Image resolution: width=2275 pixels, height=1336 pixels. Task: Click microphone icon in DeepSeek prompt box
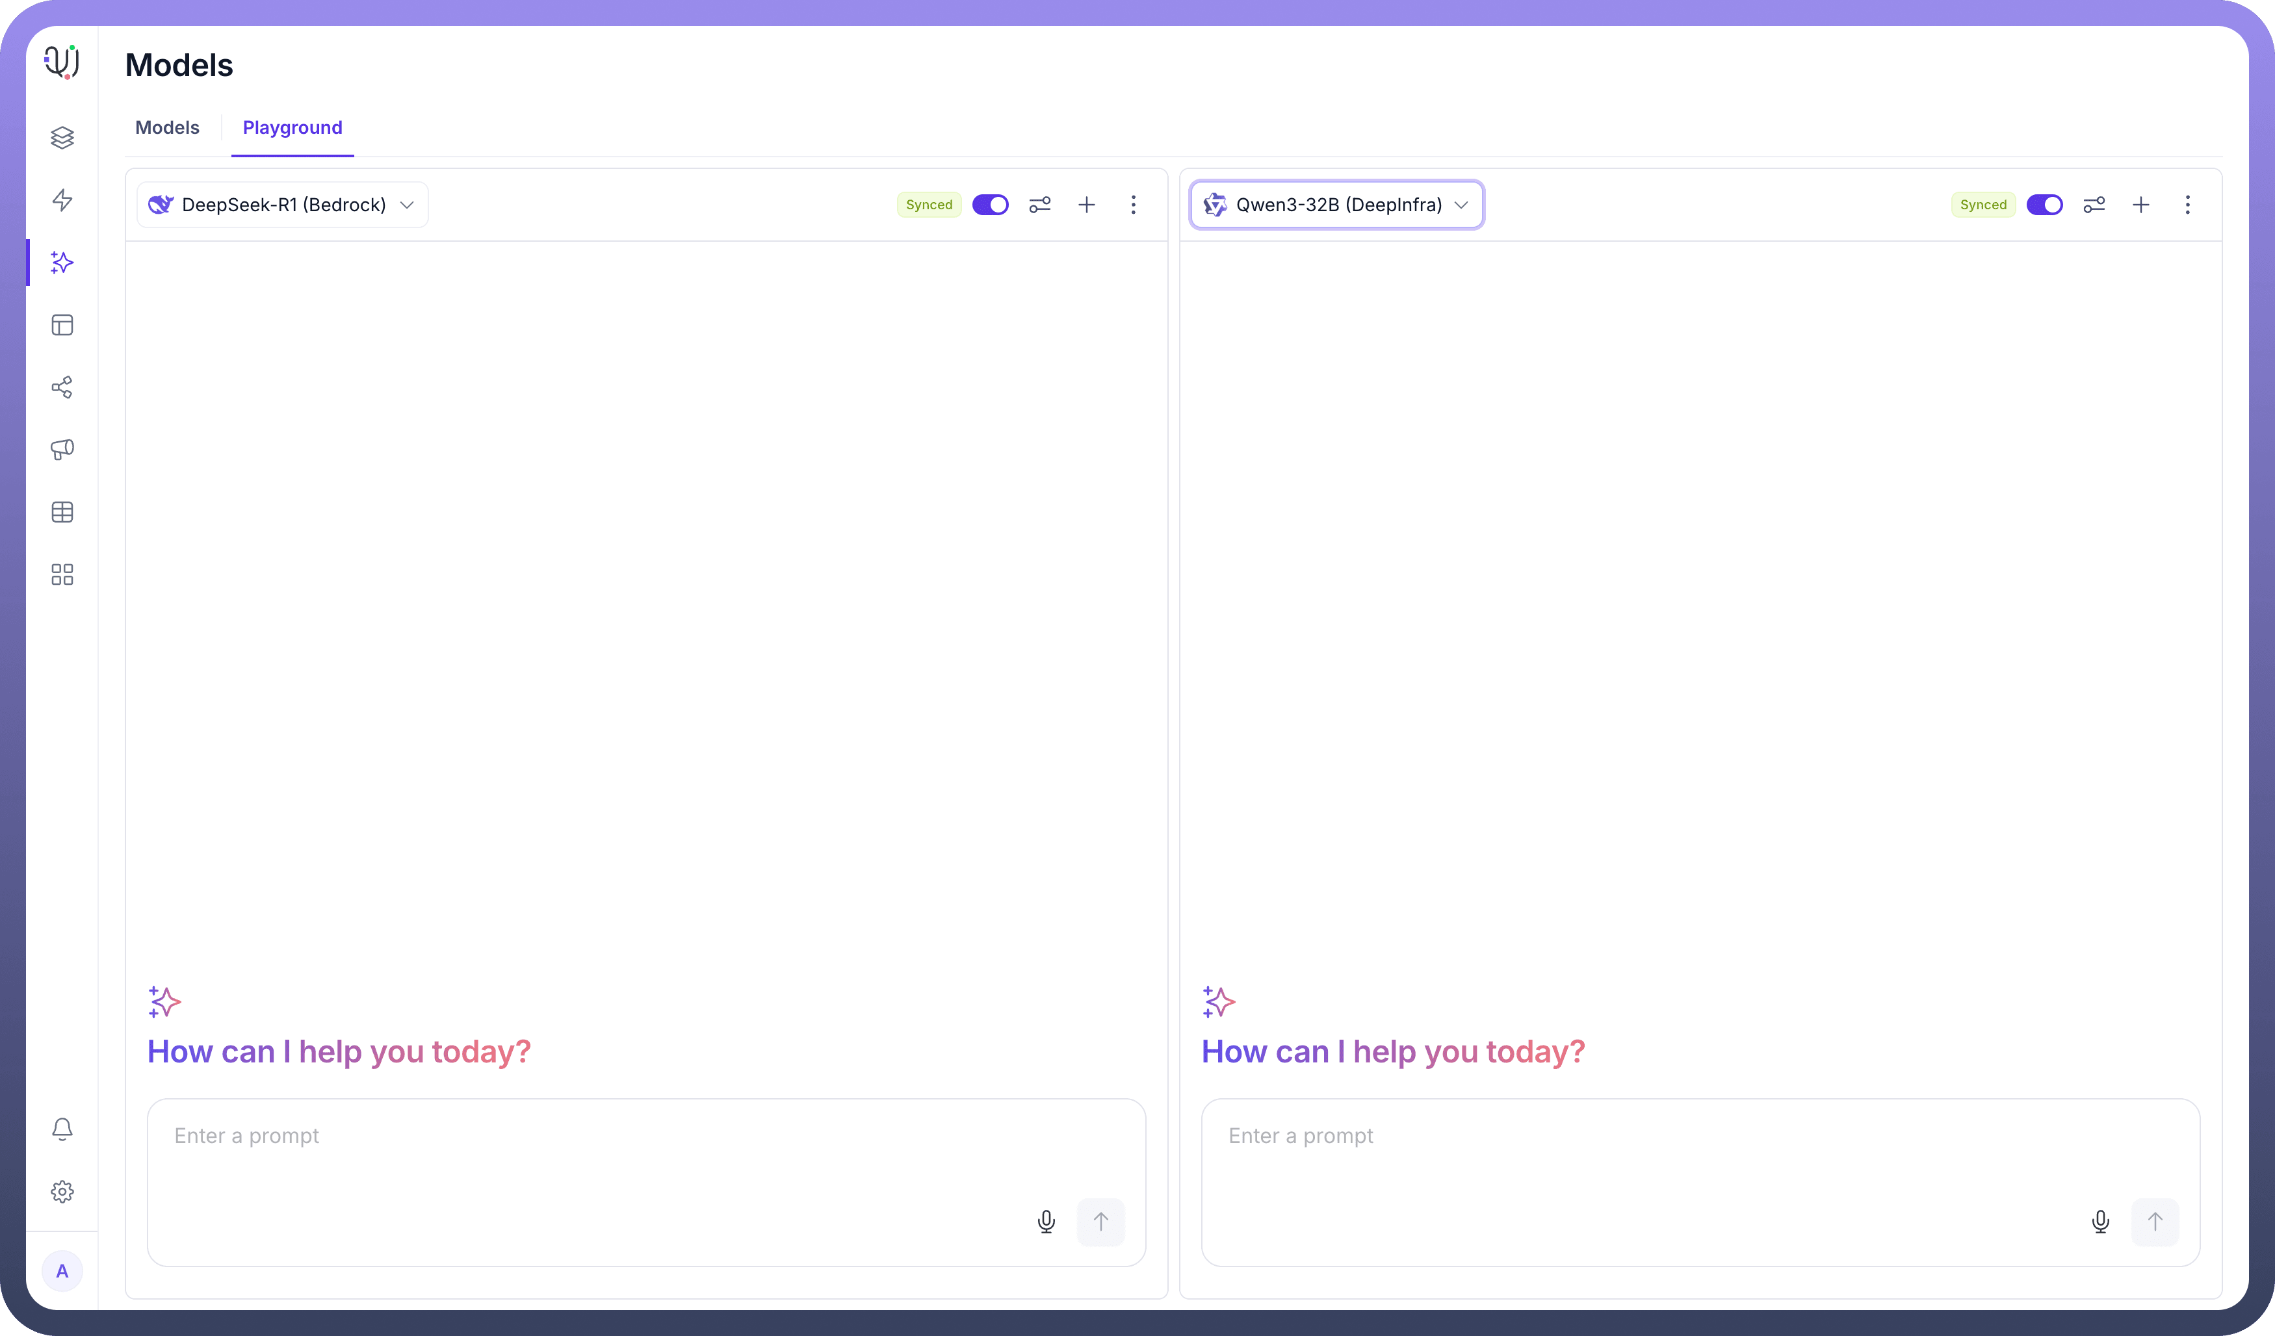(x=1046, y=1222)
